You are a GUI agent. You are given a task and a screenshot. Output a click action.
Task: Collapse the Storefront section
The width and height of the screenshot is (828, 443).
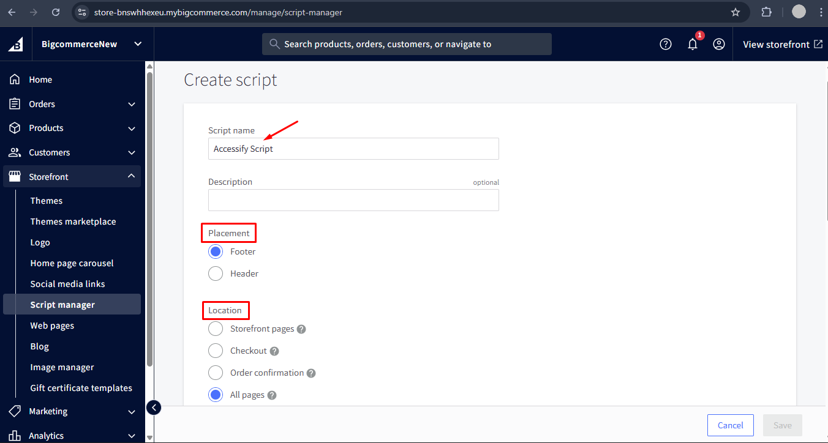[131, 176]
